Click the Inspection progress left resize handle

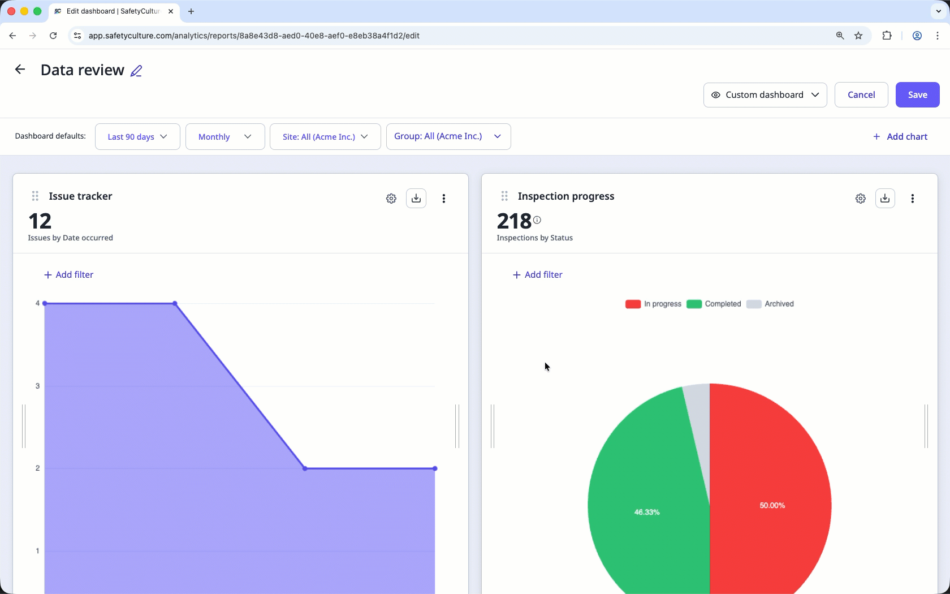click(493, 426)
